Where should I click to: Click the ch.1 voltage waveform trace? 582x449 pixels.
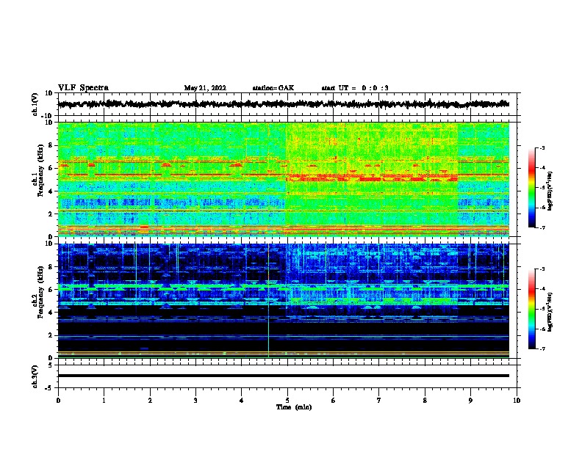pos(284,104)
